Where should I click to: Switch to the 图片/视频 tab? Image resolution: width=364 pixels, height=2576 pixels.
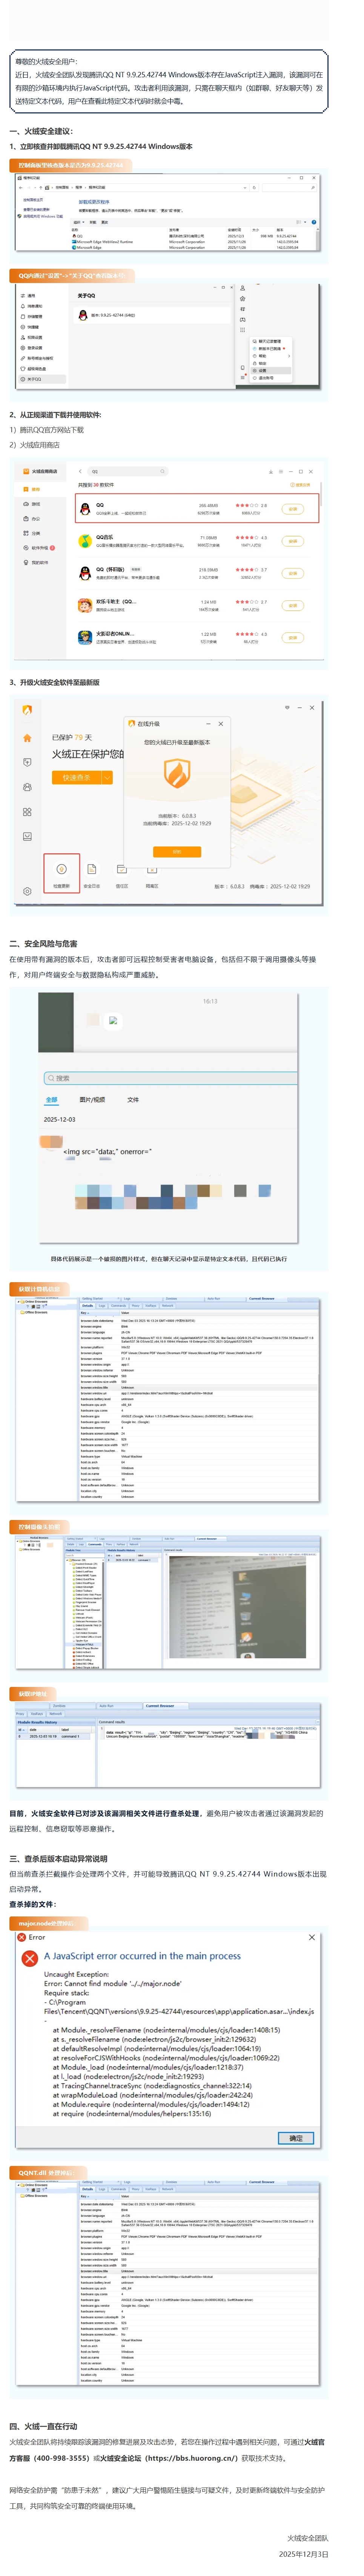pyautogui.click(x=92, y=1099)
